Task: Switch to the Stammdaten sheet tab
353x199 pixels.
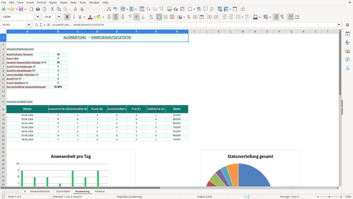Action: [x=63, y=191]
